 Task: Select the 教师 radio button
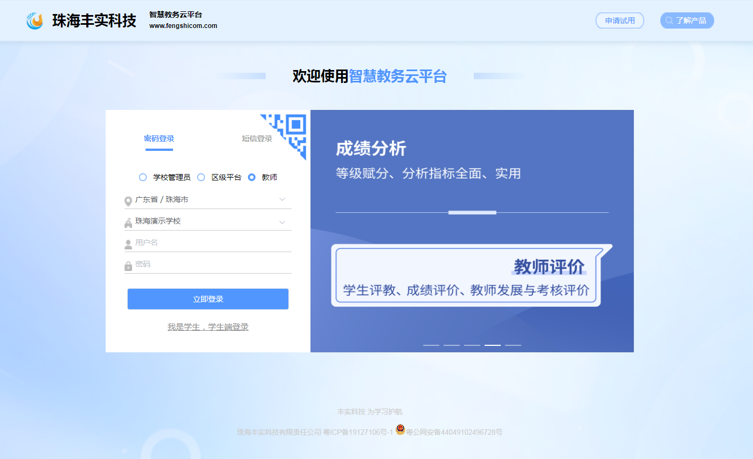coord(252,177)
